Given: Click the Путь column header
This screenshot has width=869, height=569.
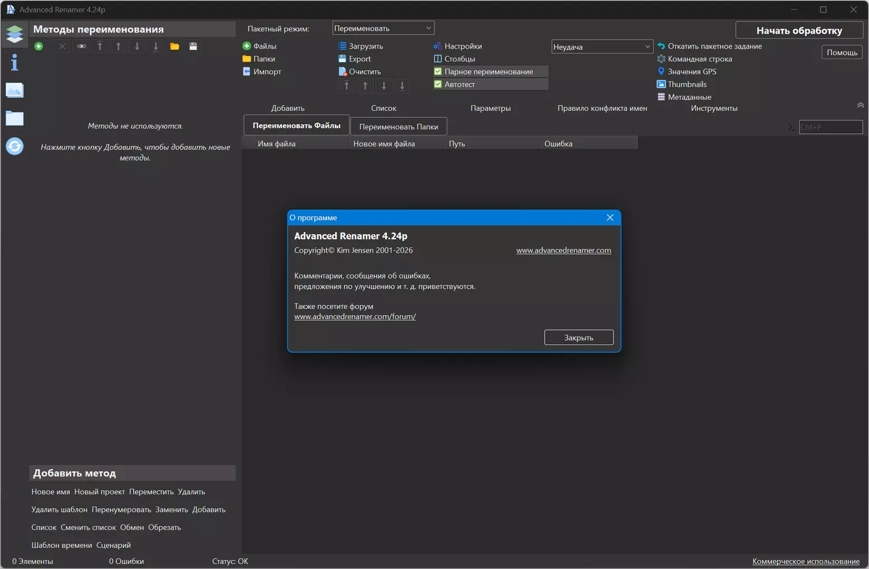Looking at the screenshot, I should click(494, 144).
